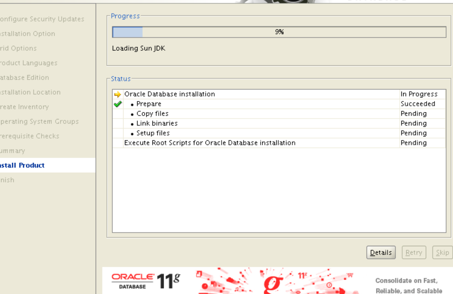Open the Details button

coord(381,253)
